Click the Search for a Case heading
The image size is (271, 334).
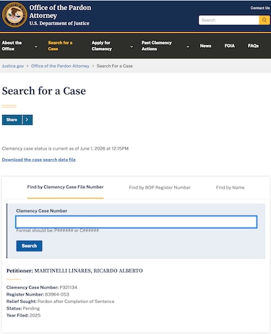coord(44,91)
